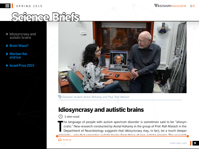The image size is (199, 149).
Task: Click the Hebrew Weizmann Institute link
Action: pyautogui.click(x=178, y=143)
